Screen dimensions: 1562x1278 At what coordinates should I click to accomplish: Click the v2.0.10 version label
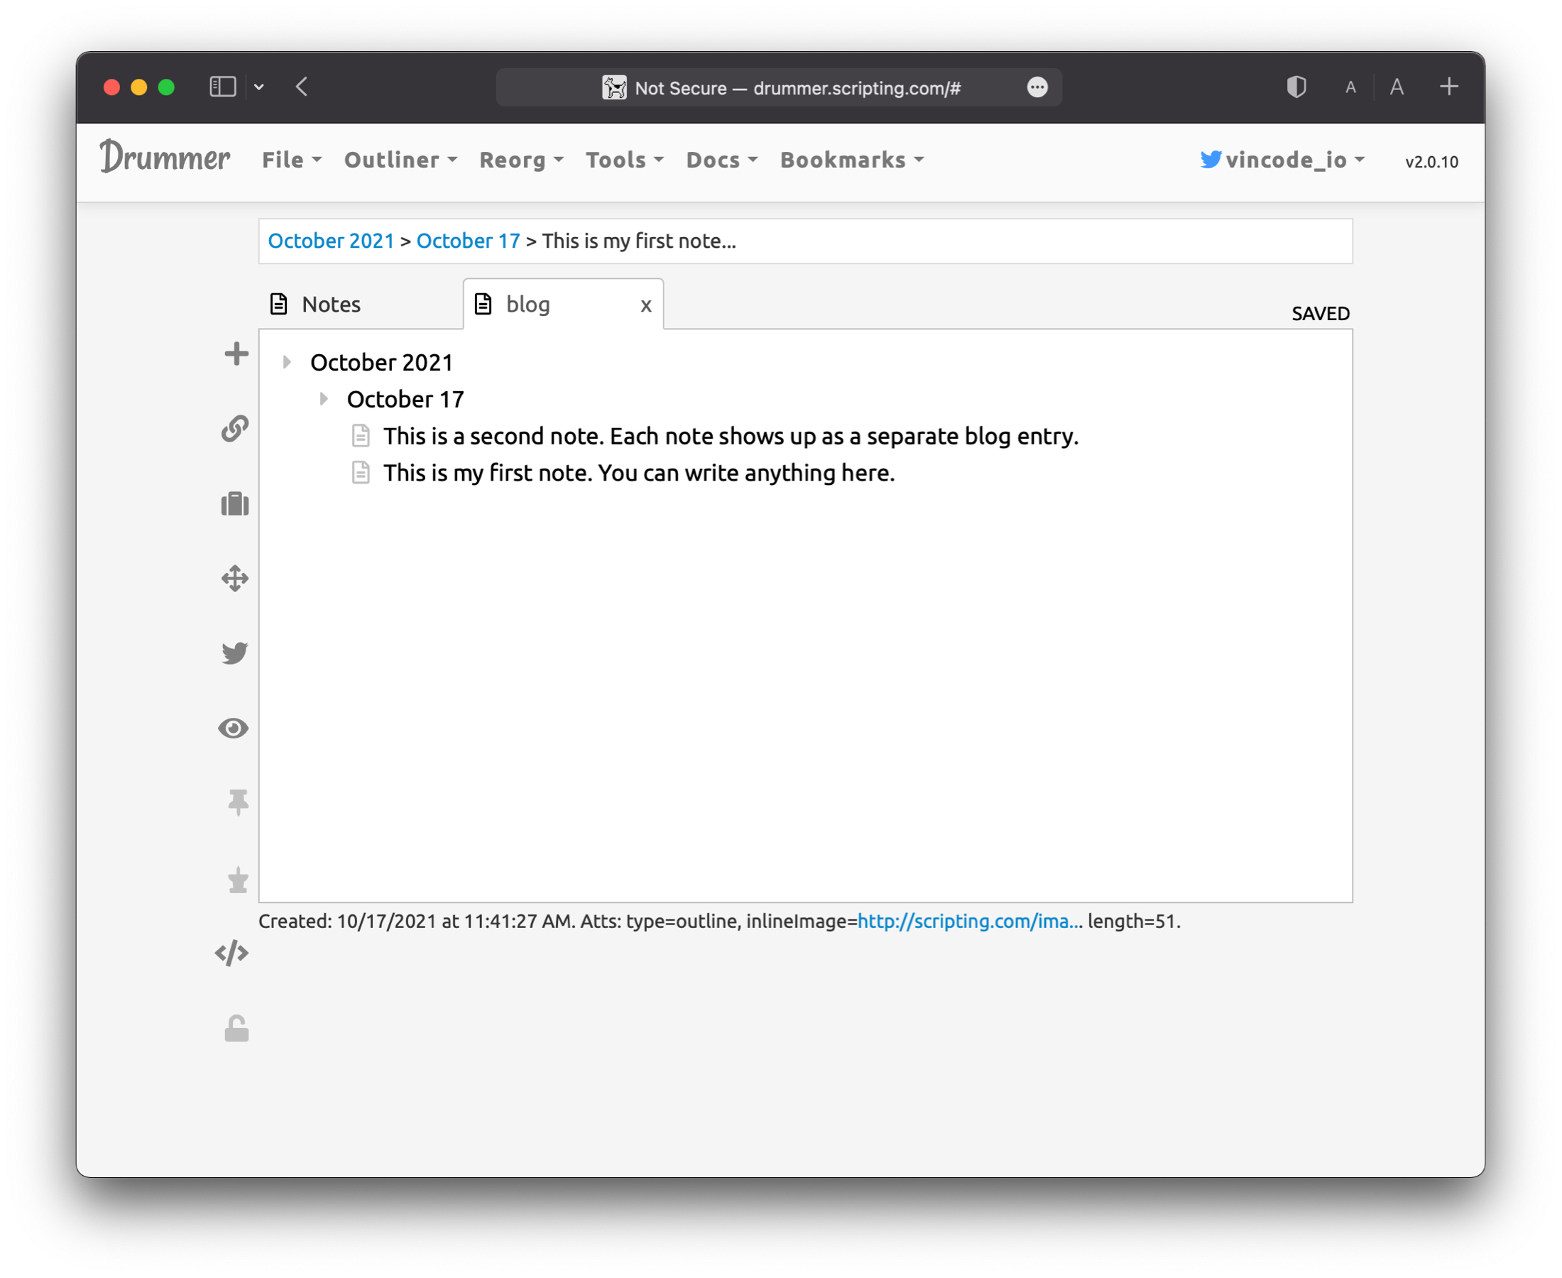pyautogui.click(x=1431, y=162)
